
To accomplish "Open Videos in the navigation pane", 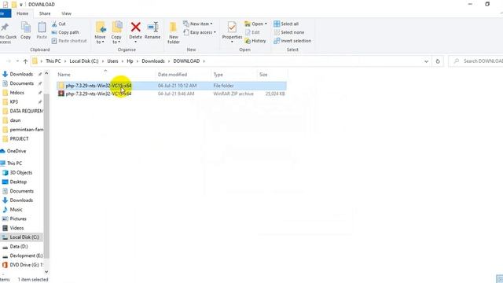I will 17,228.
